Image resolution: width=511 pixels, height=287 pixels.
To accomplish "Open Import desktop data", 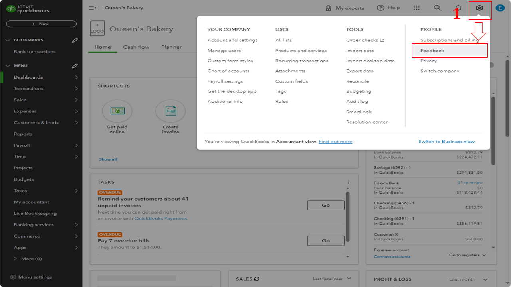I will 370,61.
